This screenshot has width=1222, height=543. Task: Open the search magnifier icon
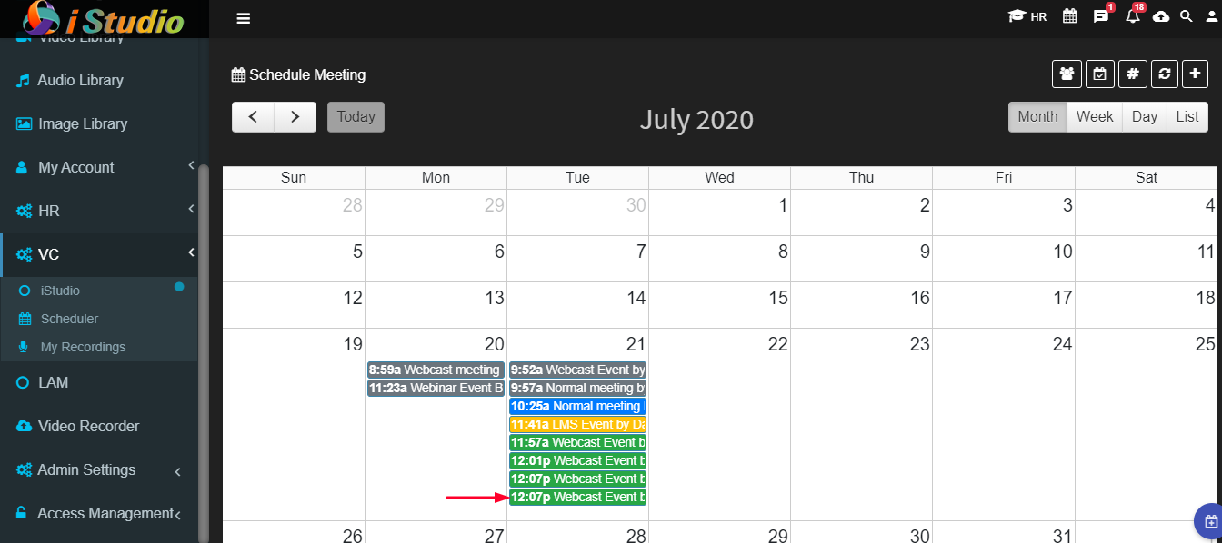pos(1186,16)
